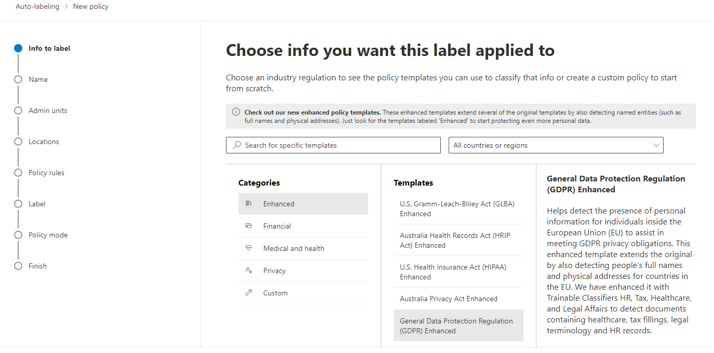This screenshot has height=353, width=714.
Task: Select the Admin units step circle
Action: pos(18,110)
